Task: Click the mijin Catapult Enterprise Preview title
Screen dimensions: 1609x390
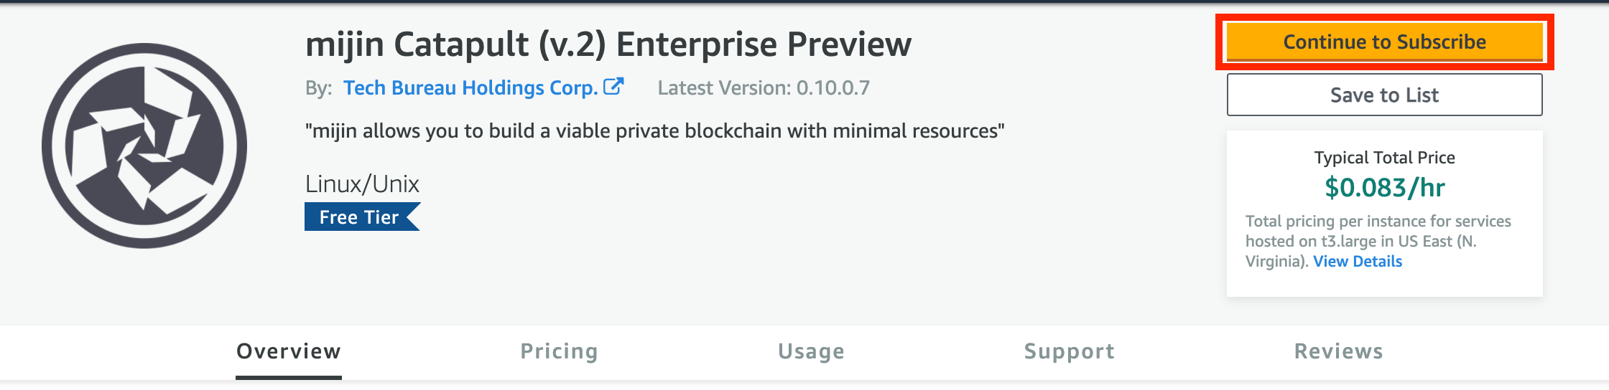Action: 608,44
